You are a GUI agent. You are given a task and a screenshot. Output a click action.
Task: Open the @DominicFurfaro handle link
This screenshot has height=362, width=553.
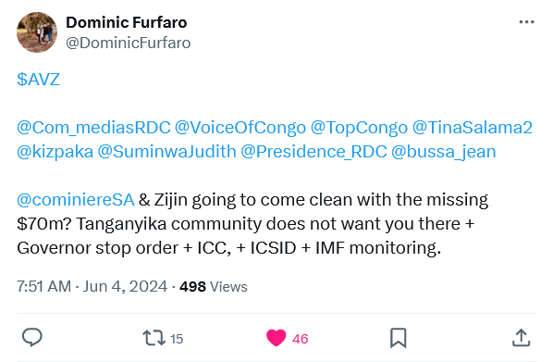click(129, 44)
